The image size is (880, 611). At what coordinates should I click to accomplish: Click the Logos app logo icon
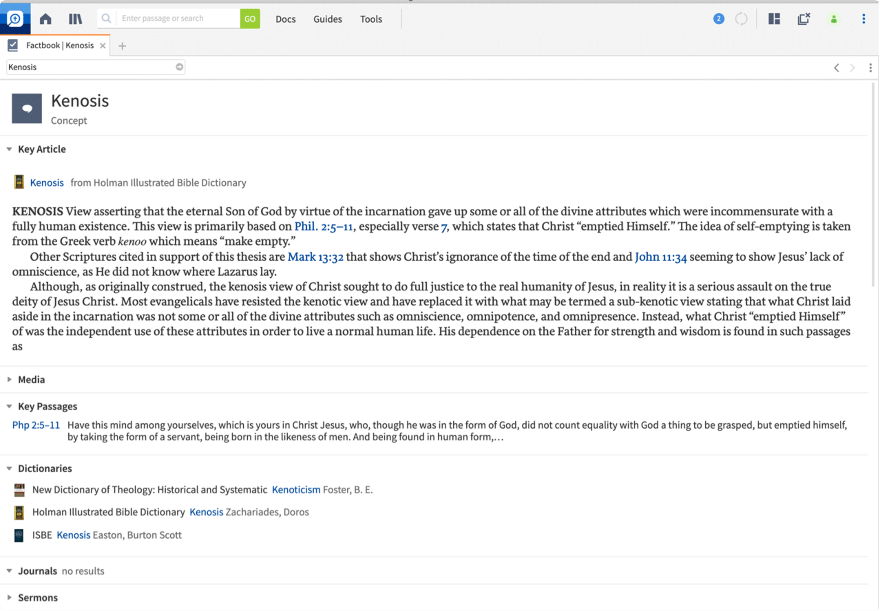click(x=15, y=18)
